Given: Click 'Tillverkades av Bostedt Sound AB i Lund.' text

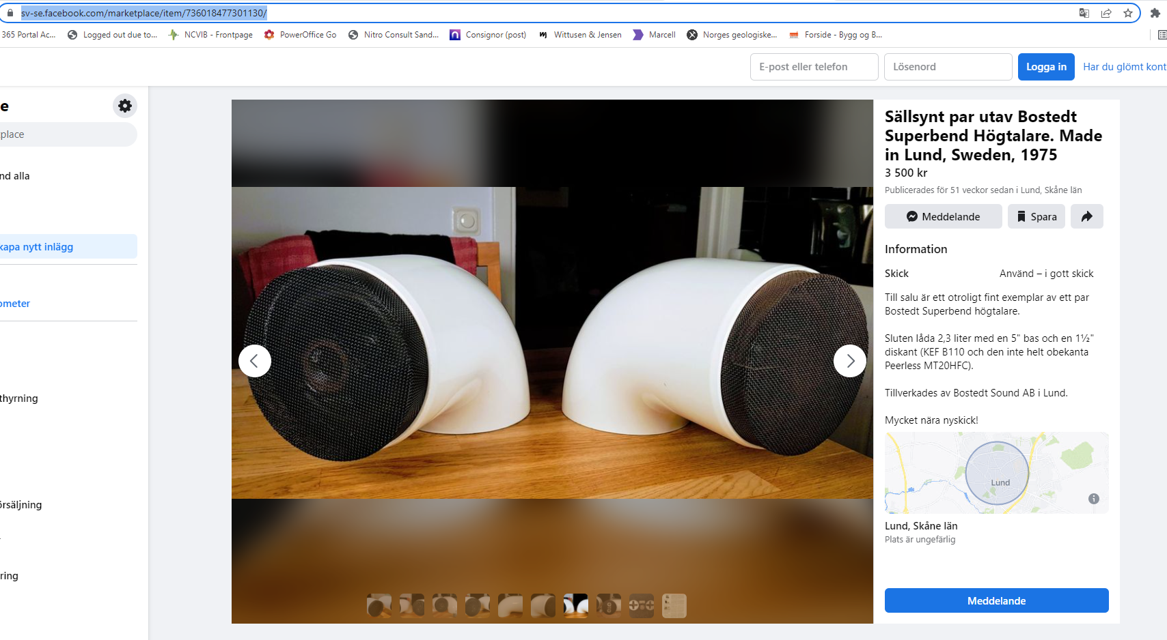Looking at the screenshot, I should (x=976, y=393).
